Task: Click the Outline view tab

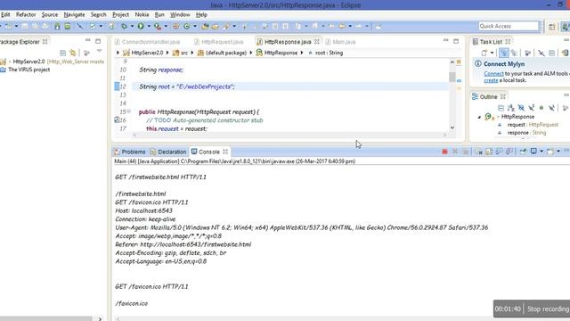Action: (488, 97)
